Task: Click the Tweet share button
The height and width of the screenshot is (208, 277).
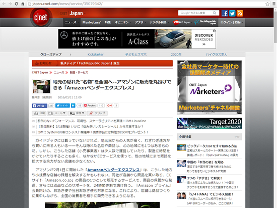Action: click(62, 106)
